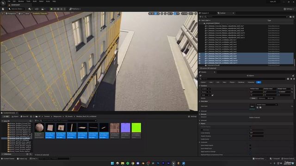
Task: Toggle visibility eye of the first highlighted Outliner row
Action: coord(200,54)
